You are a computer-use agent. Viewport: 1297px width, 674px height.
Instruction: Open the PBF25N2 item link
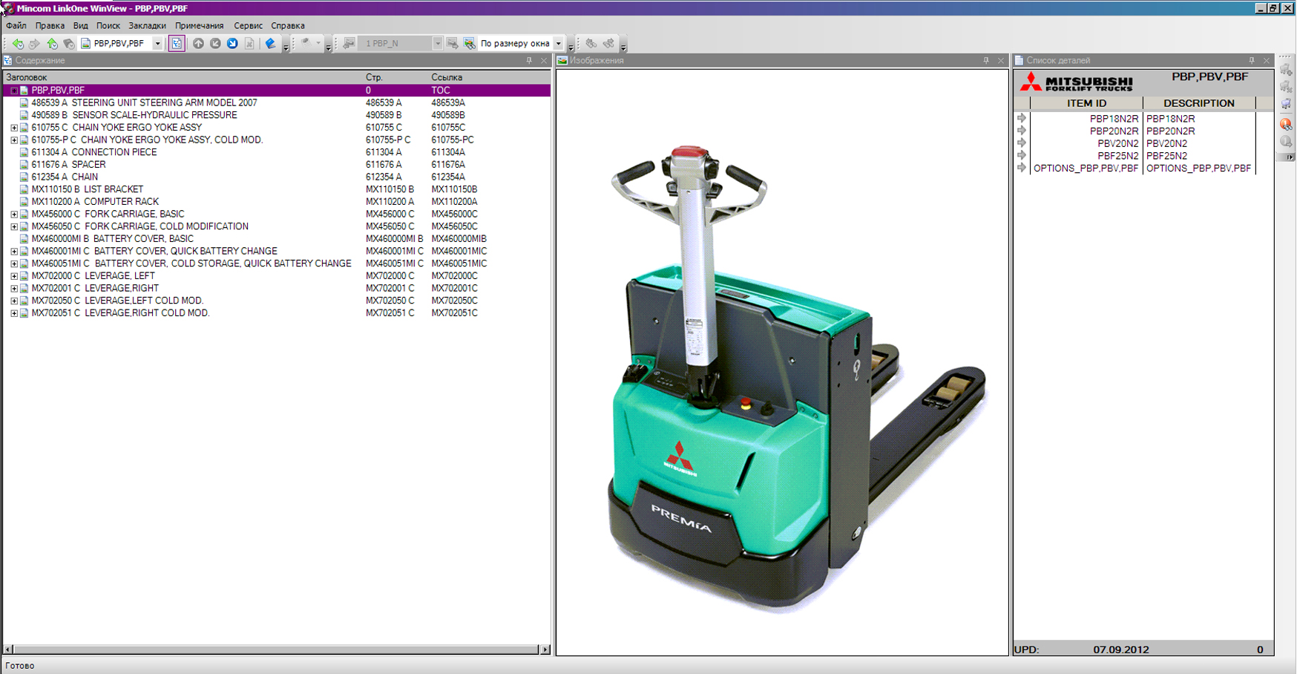(x=1117, y=156)
